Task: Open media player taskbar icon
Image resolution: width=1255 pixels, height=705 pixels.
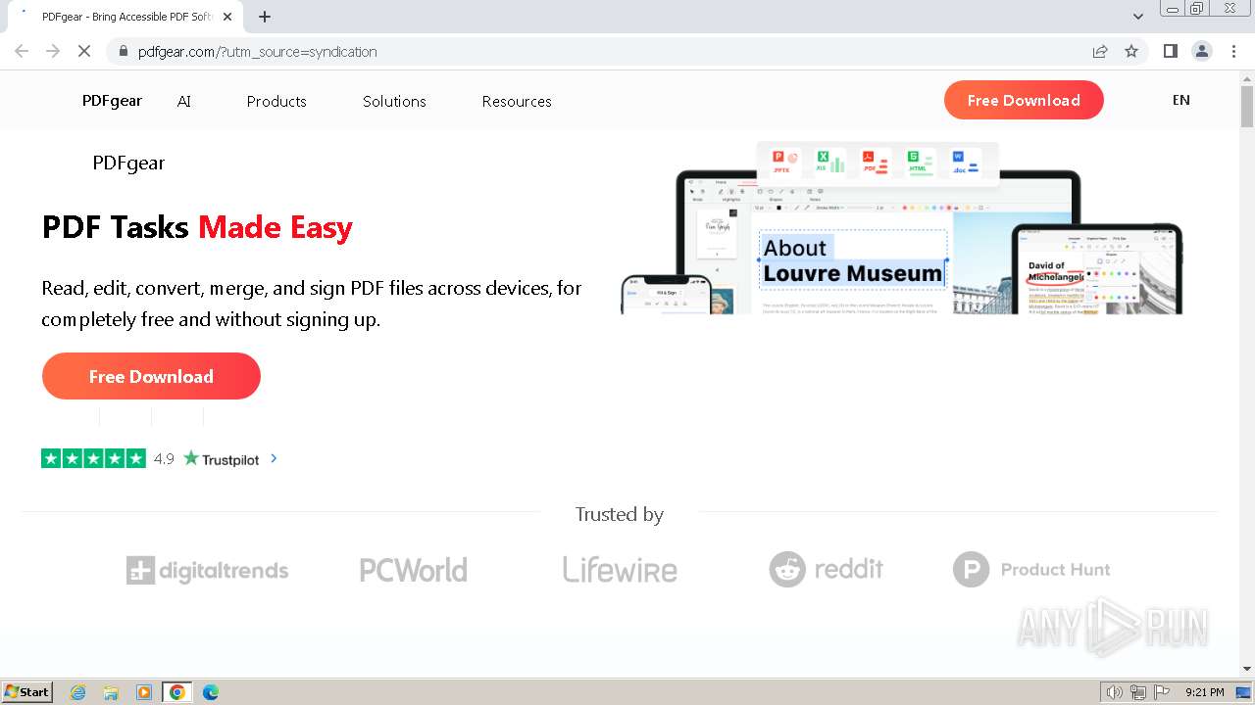Action: click(x=144, y=692)
